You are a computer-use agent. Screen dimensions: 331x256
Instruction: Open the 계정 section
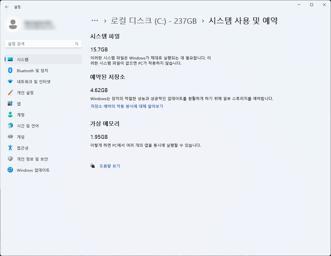[43, 115]
